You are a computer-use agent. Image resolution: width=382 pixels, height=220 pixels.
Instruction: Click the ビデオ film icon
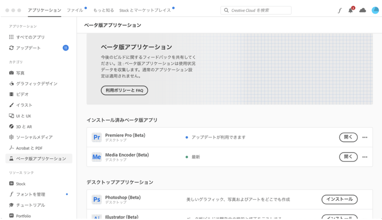[11, 94]
